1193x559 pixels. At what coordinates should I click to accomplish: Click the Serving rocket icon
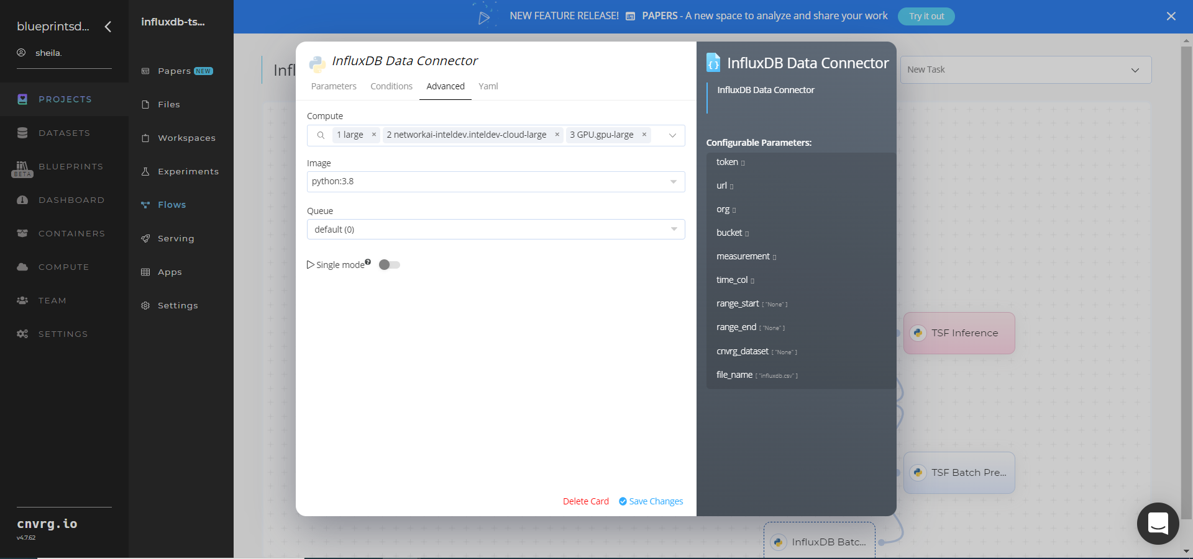145,238
